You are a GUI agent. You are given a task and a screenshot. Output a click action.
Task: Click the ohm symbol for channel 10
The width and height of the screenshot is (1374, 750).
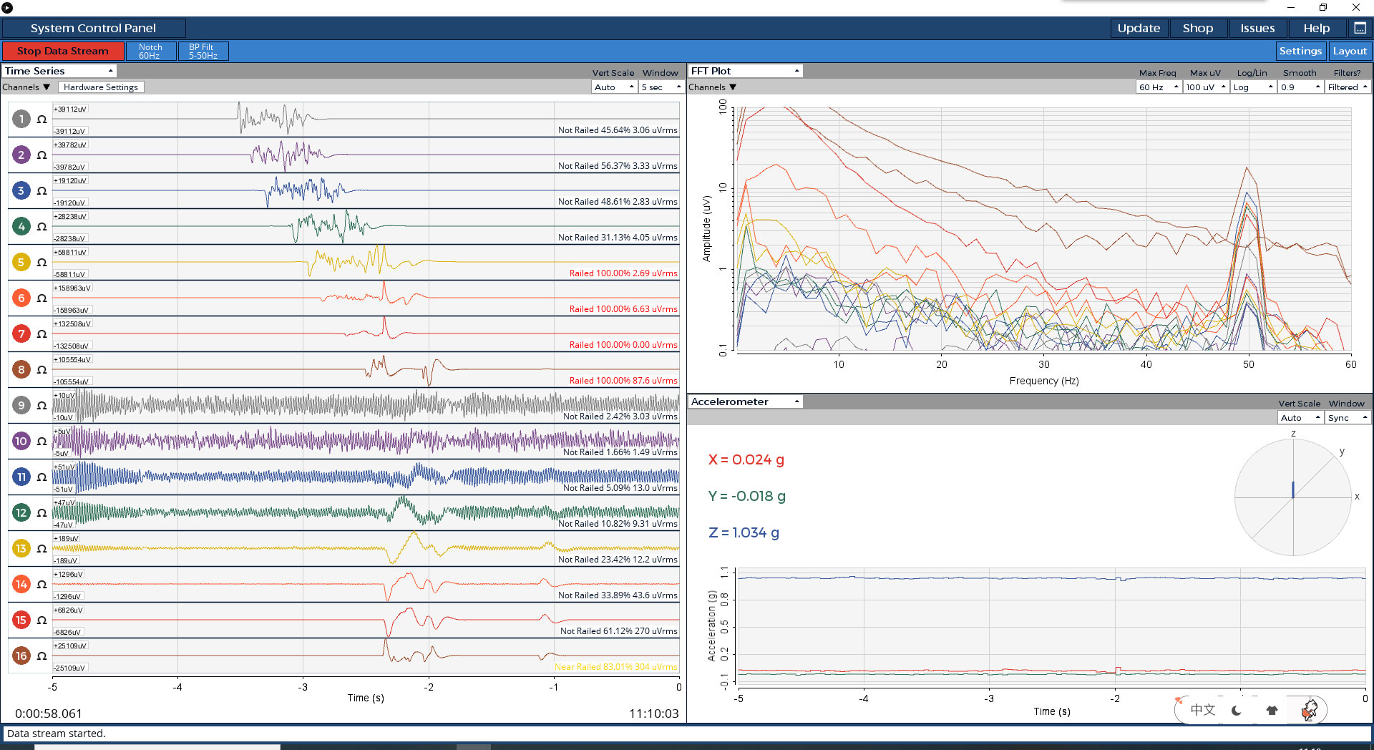coord(42,442)
